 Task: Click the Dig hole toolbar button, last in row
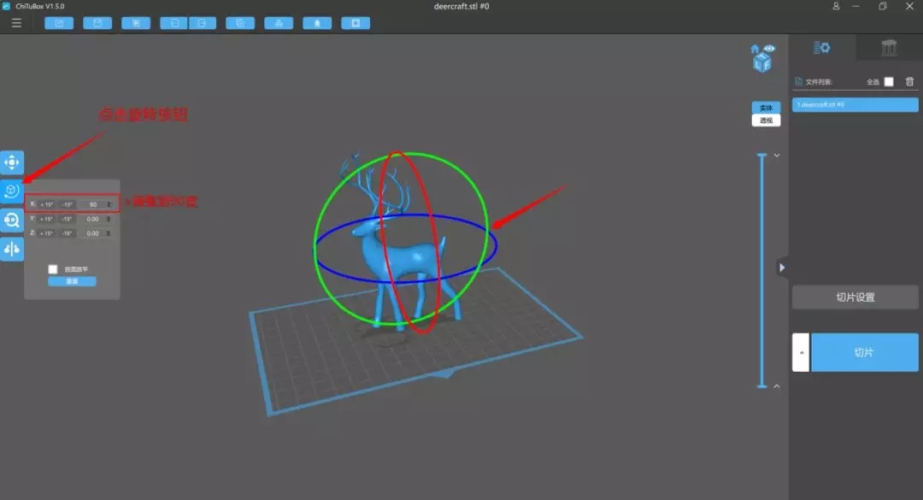tap(356, 23)
